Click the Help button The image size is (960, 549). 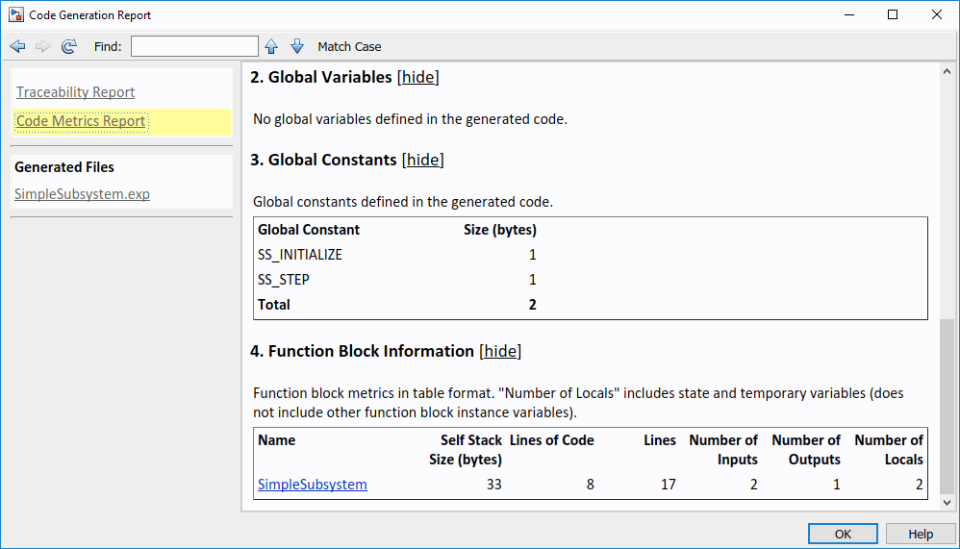[921, 534]
